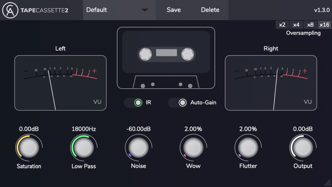Click the window resize corner handle
The height and width of the screenshot is (187, 332).
pos(328,183)
